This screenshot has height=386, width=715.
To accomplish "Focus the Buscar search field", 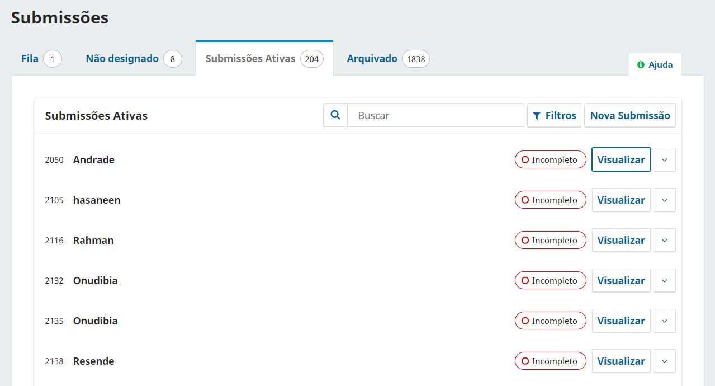I will 435,115.
